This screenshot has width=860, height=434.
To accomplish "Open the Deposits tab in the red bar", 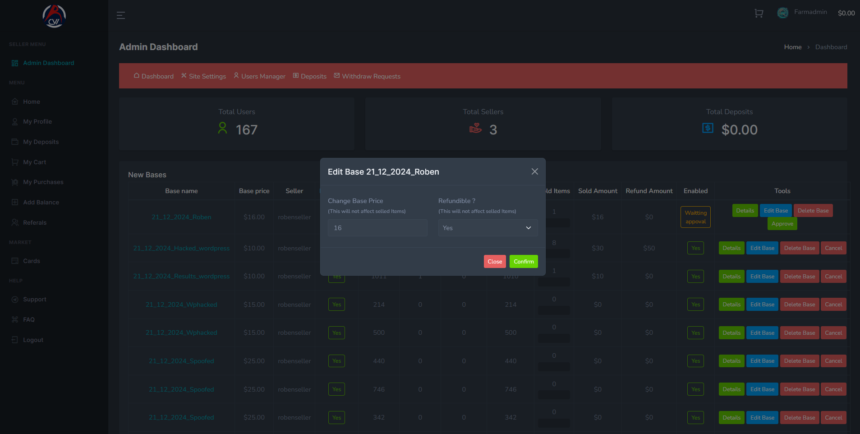I will point(310,76).
